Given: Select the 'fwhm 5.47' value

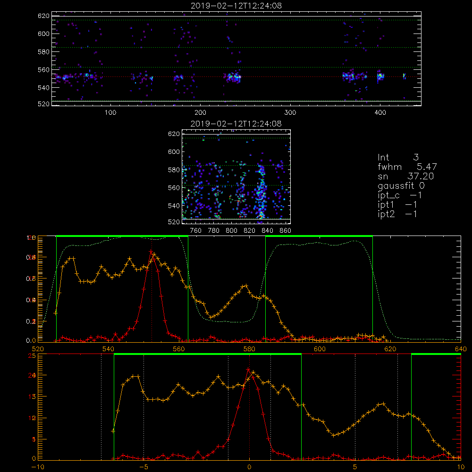Looking at the screenshot, I should [x=407, y=167].
